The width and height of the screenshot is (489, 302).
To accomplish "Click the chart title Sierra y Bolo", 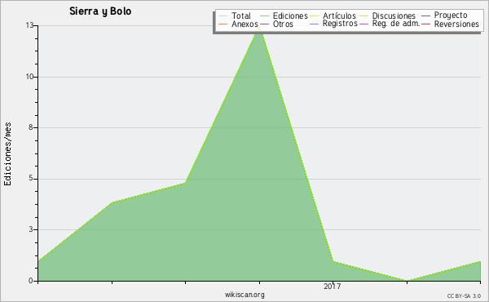I will pos(100,11).
